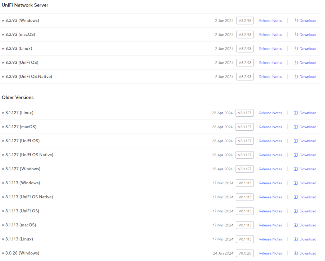Viewport: 325px width, 261px height.
Task: Click download icon for v 8.0.28 (Windows)
Action: [x=296, y=253]
